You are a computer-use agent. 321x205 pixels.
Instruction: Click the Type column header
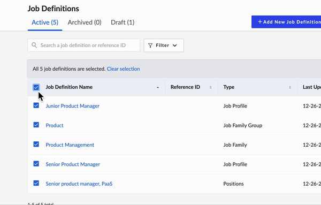pyautogui.click(x=229, y=87)
